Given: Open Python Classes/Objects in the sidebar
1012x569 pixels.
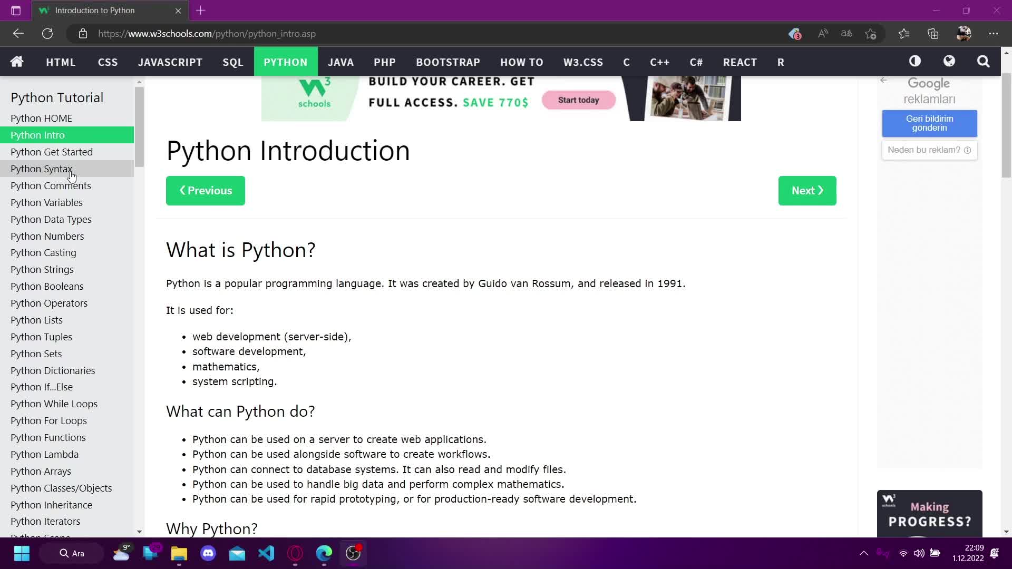Looking at the screenshot, I should 67,488.
